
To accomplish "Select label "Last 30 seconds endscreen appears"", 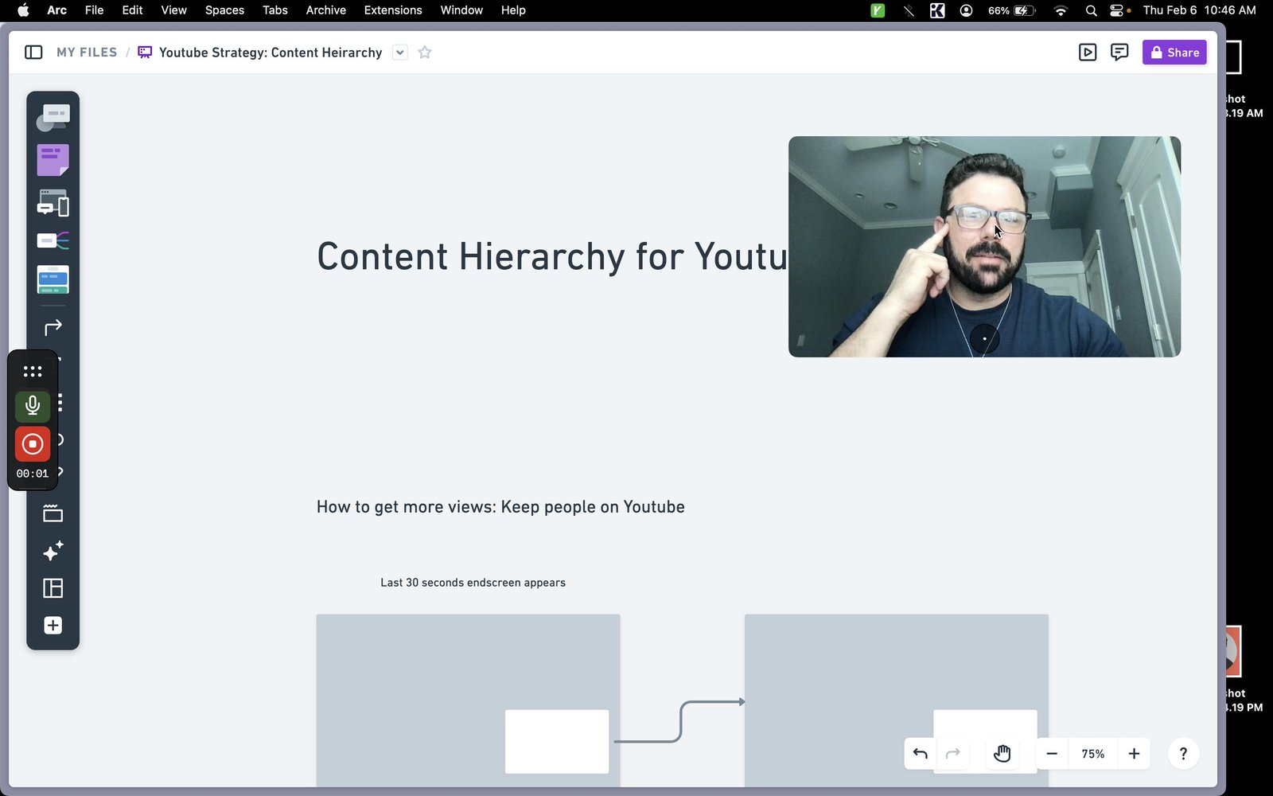I will pos(473,583).
